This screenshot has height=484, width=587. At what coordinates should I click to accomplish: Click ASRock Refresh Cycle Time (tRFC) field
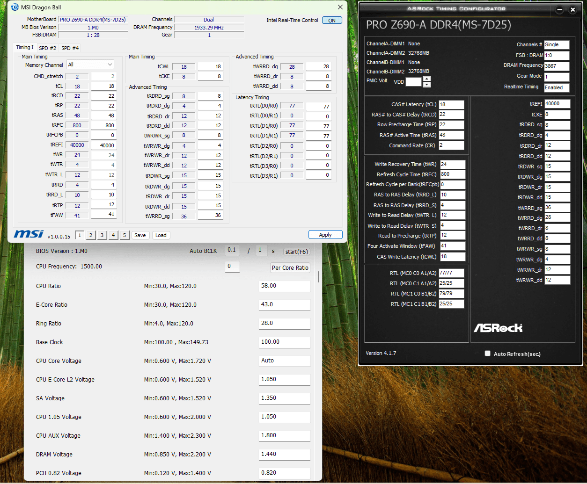(x=453, y=174)
